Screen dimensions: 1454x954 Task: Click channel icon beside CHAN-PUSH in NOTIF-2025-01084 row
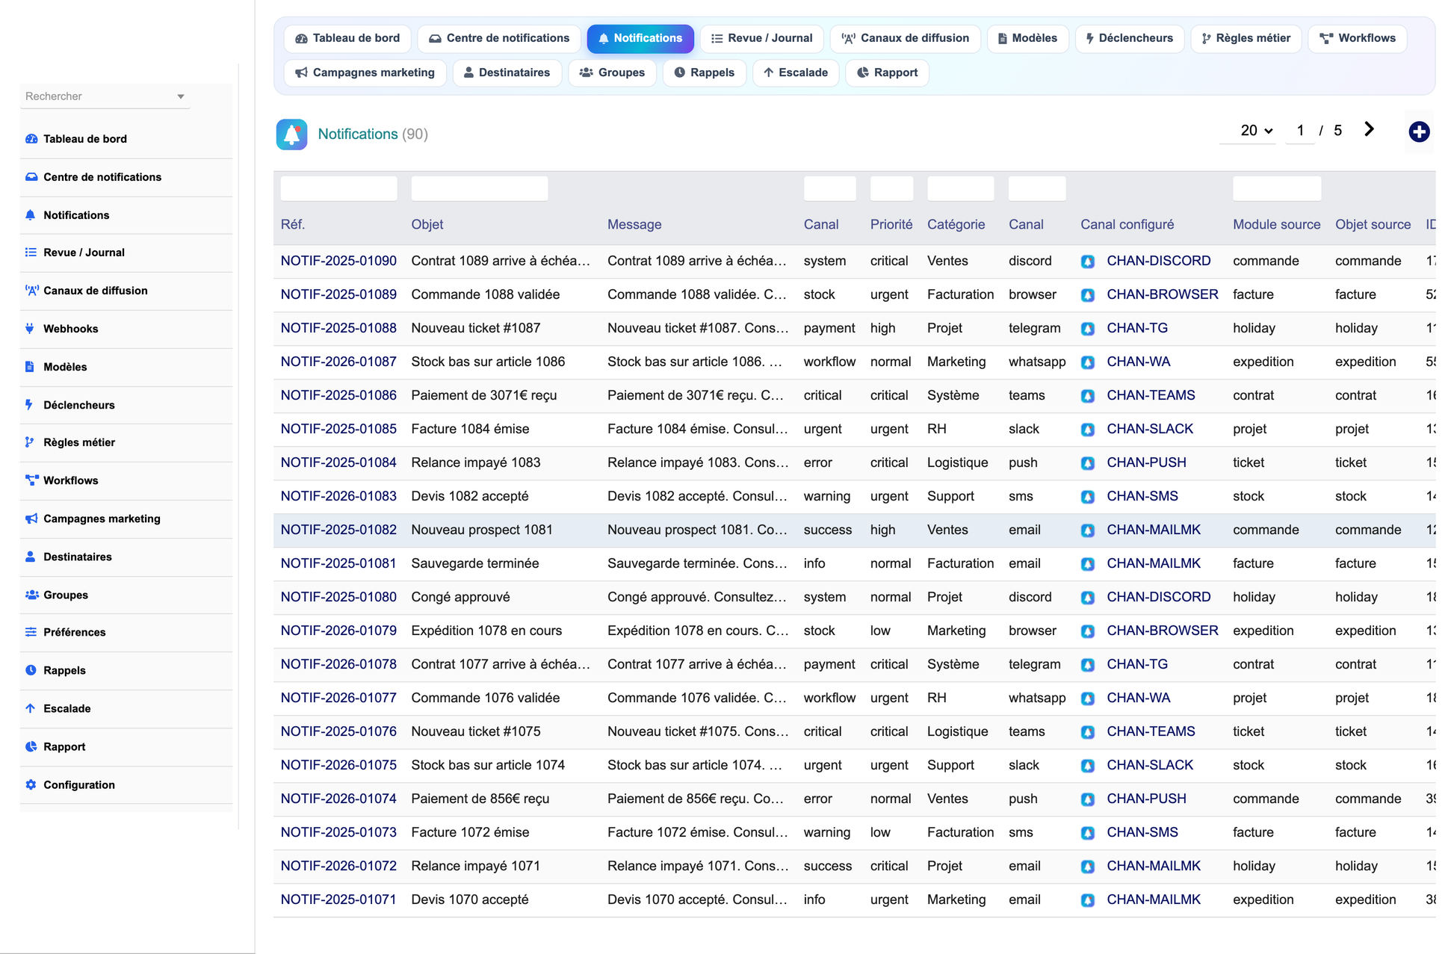(1088, 463)
